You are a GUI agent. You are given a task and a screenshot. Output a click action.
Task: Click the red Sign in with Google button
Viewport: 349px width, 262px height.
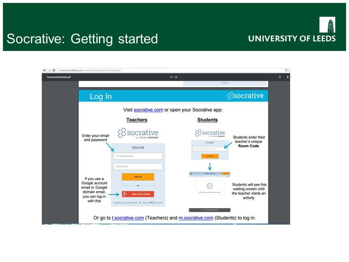point(138,194)
